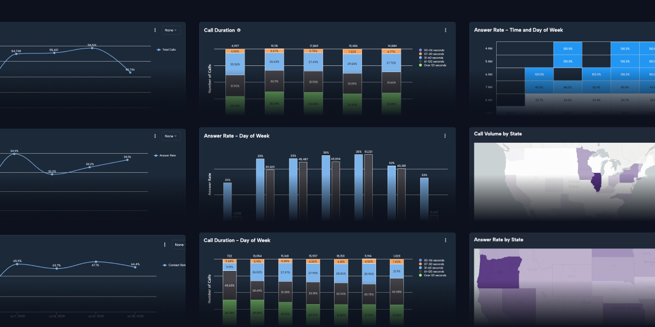Click the Answer Rate – Time and Day of Week title
The height and width of the screenshot is (327, 655).
[x=519, y=31]
